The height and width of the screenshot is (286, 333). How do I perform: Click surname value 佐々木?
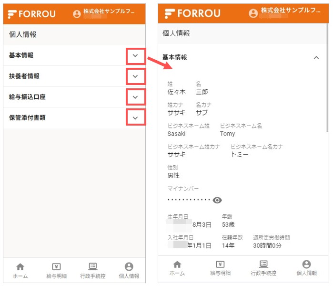(x=176, y=92)
